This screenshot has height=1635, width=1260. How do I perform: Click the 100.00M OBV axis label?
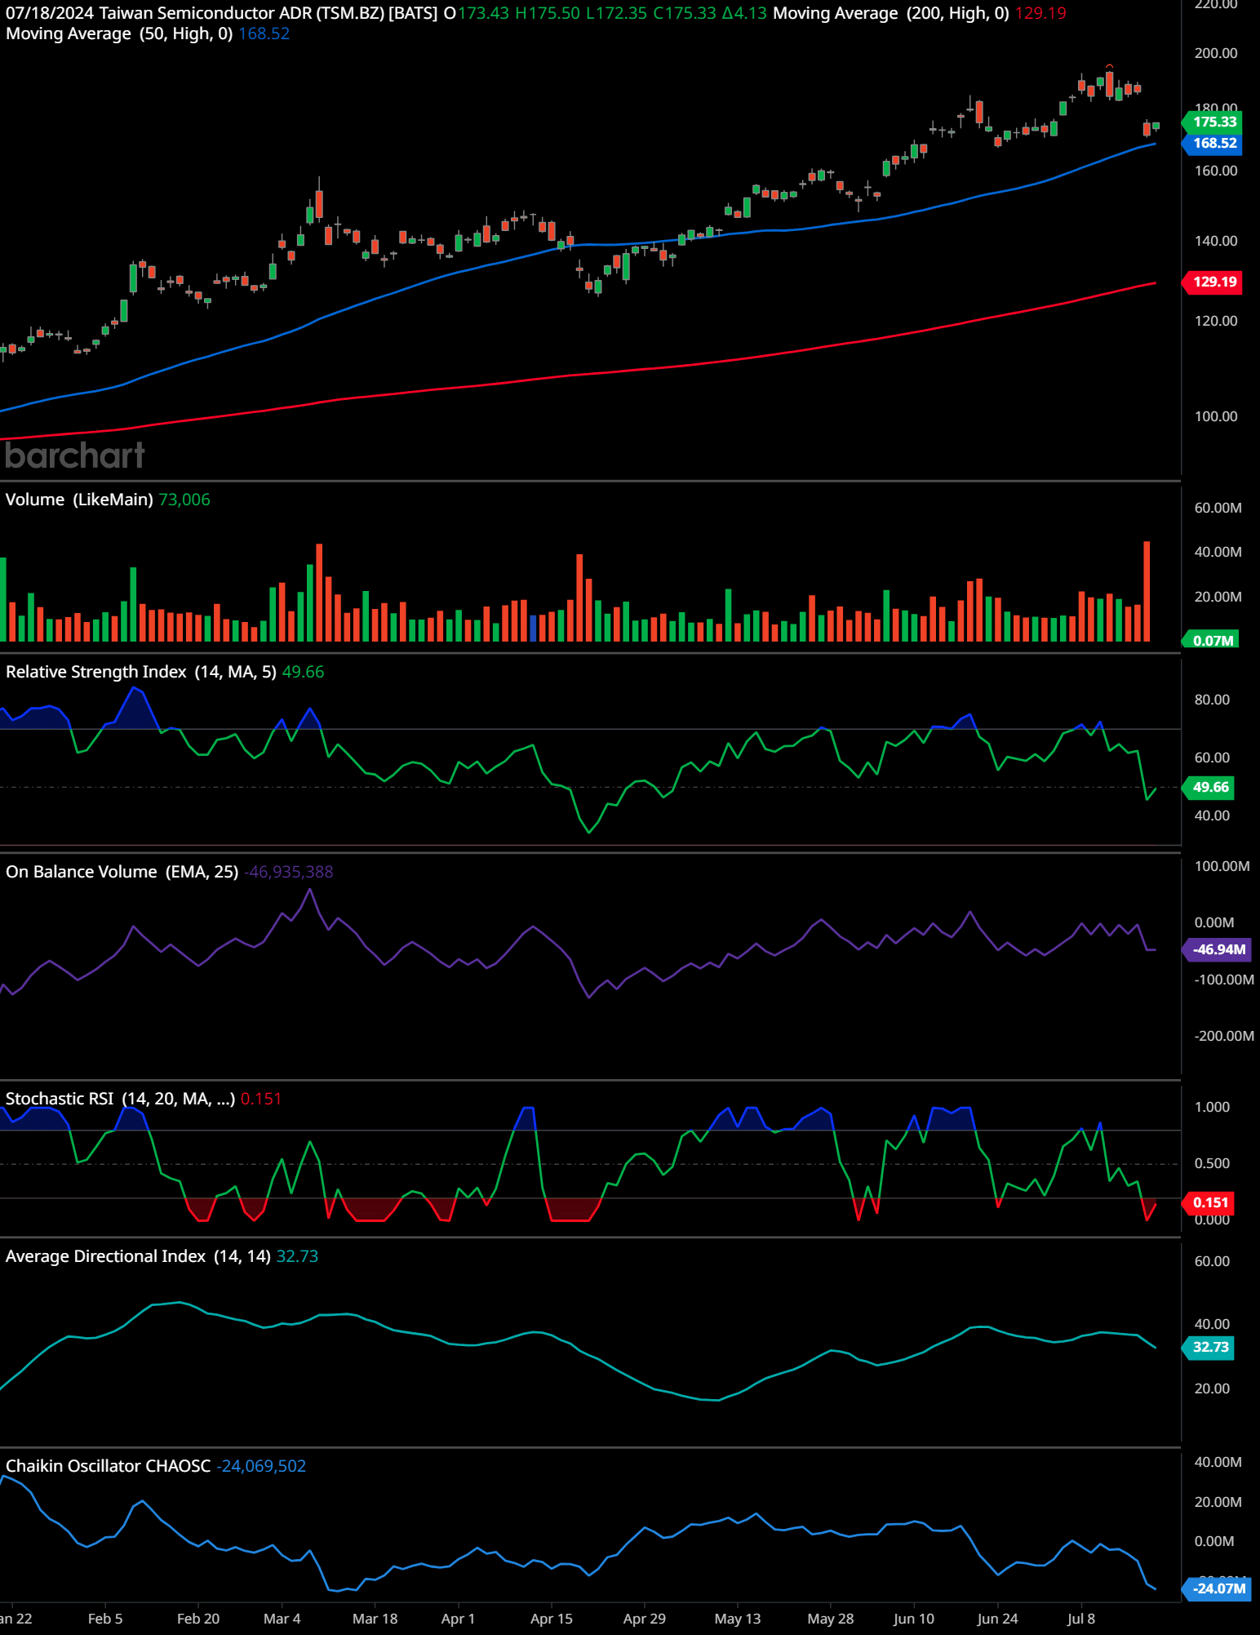[1222, 866]
